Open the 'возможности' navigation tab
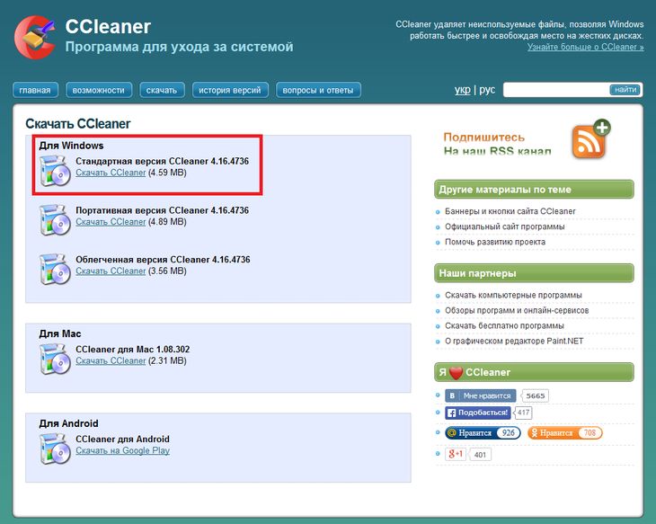The width and height of the screenshot is (656, 524). point(99,90)
